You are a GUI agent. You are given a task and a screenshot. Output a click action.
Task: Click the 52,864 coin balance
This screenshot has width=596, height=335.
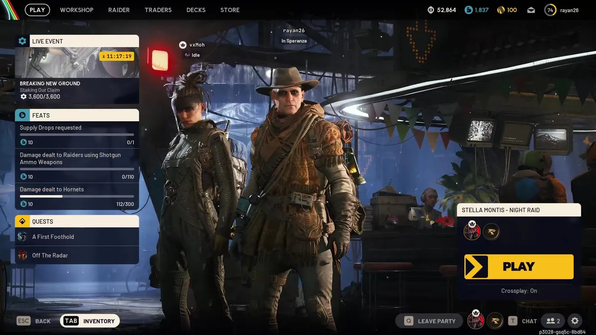coord(447,10)
